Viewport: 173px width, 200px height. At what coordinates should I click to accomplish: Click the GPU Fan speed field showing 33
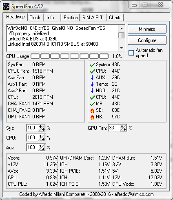[114, 128]
